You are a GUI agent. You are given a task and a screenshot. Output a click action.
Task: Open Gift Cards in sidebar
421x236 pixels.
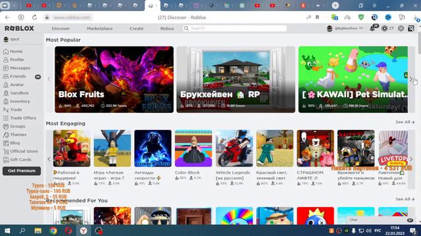(x=17, y=159)
